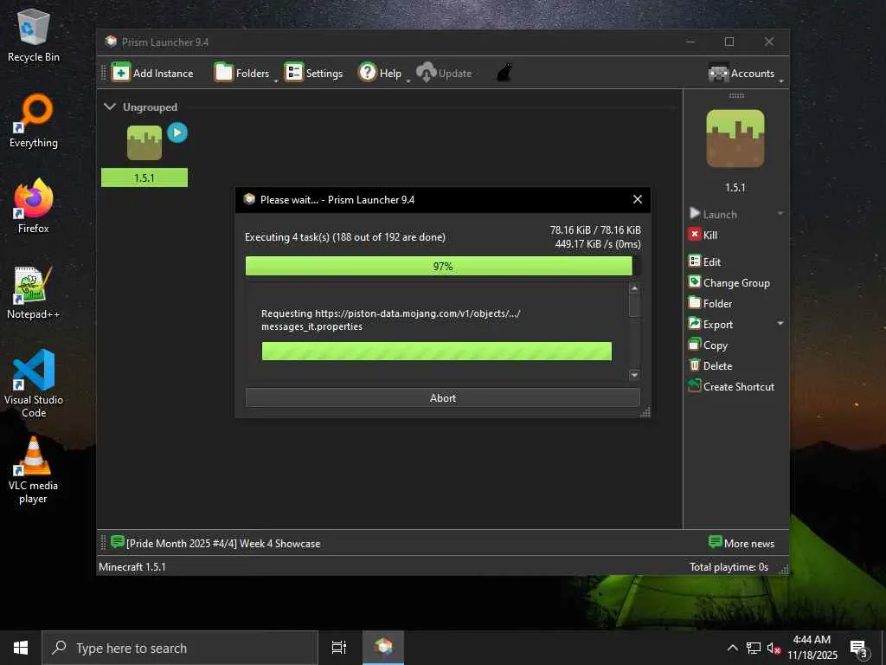Click the task list scroll down arrow
Screen dimensions: 886x665
(634, 374)
